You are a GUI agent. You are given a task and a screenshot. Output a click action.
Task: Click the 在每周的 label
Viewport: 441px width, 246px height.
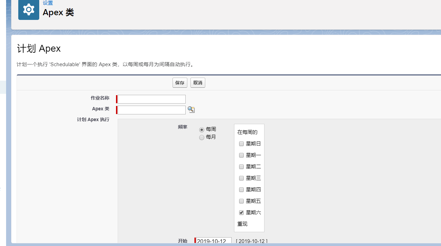(247, 132)
